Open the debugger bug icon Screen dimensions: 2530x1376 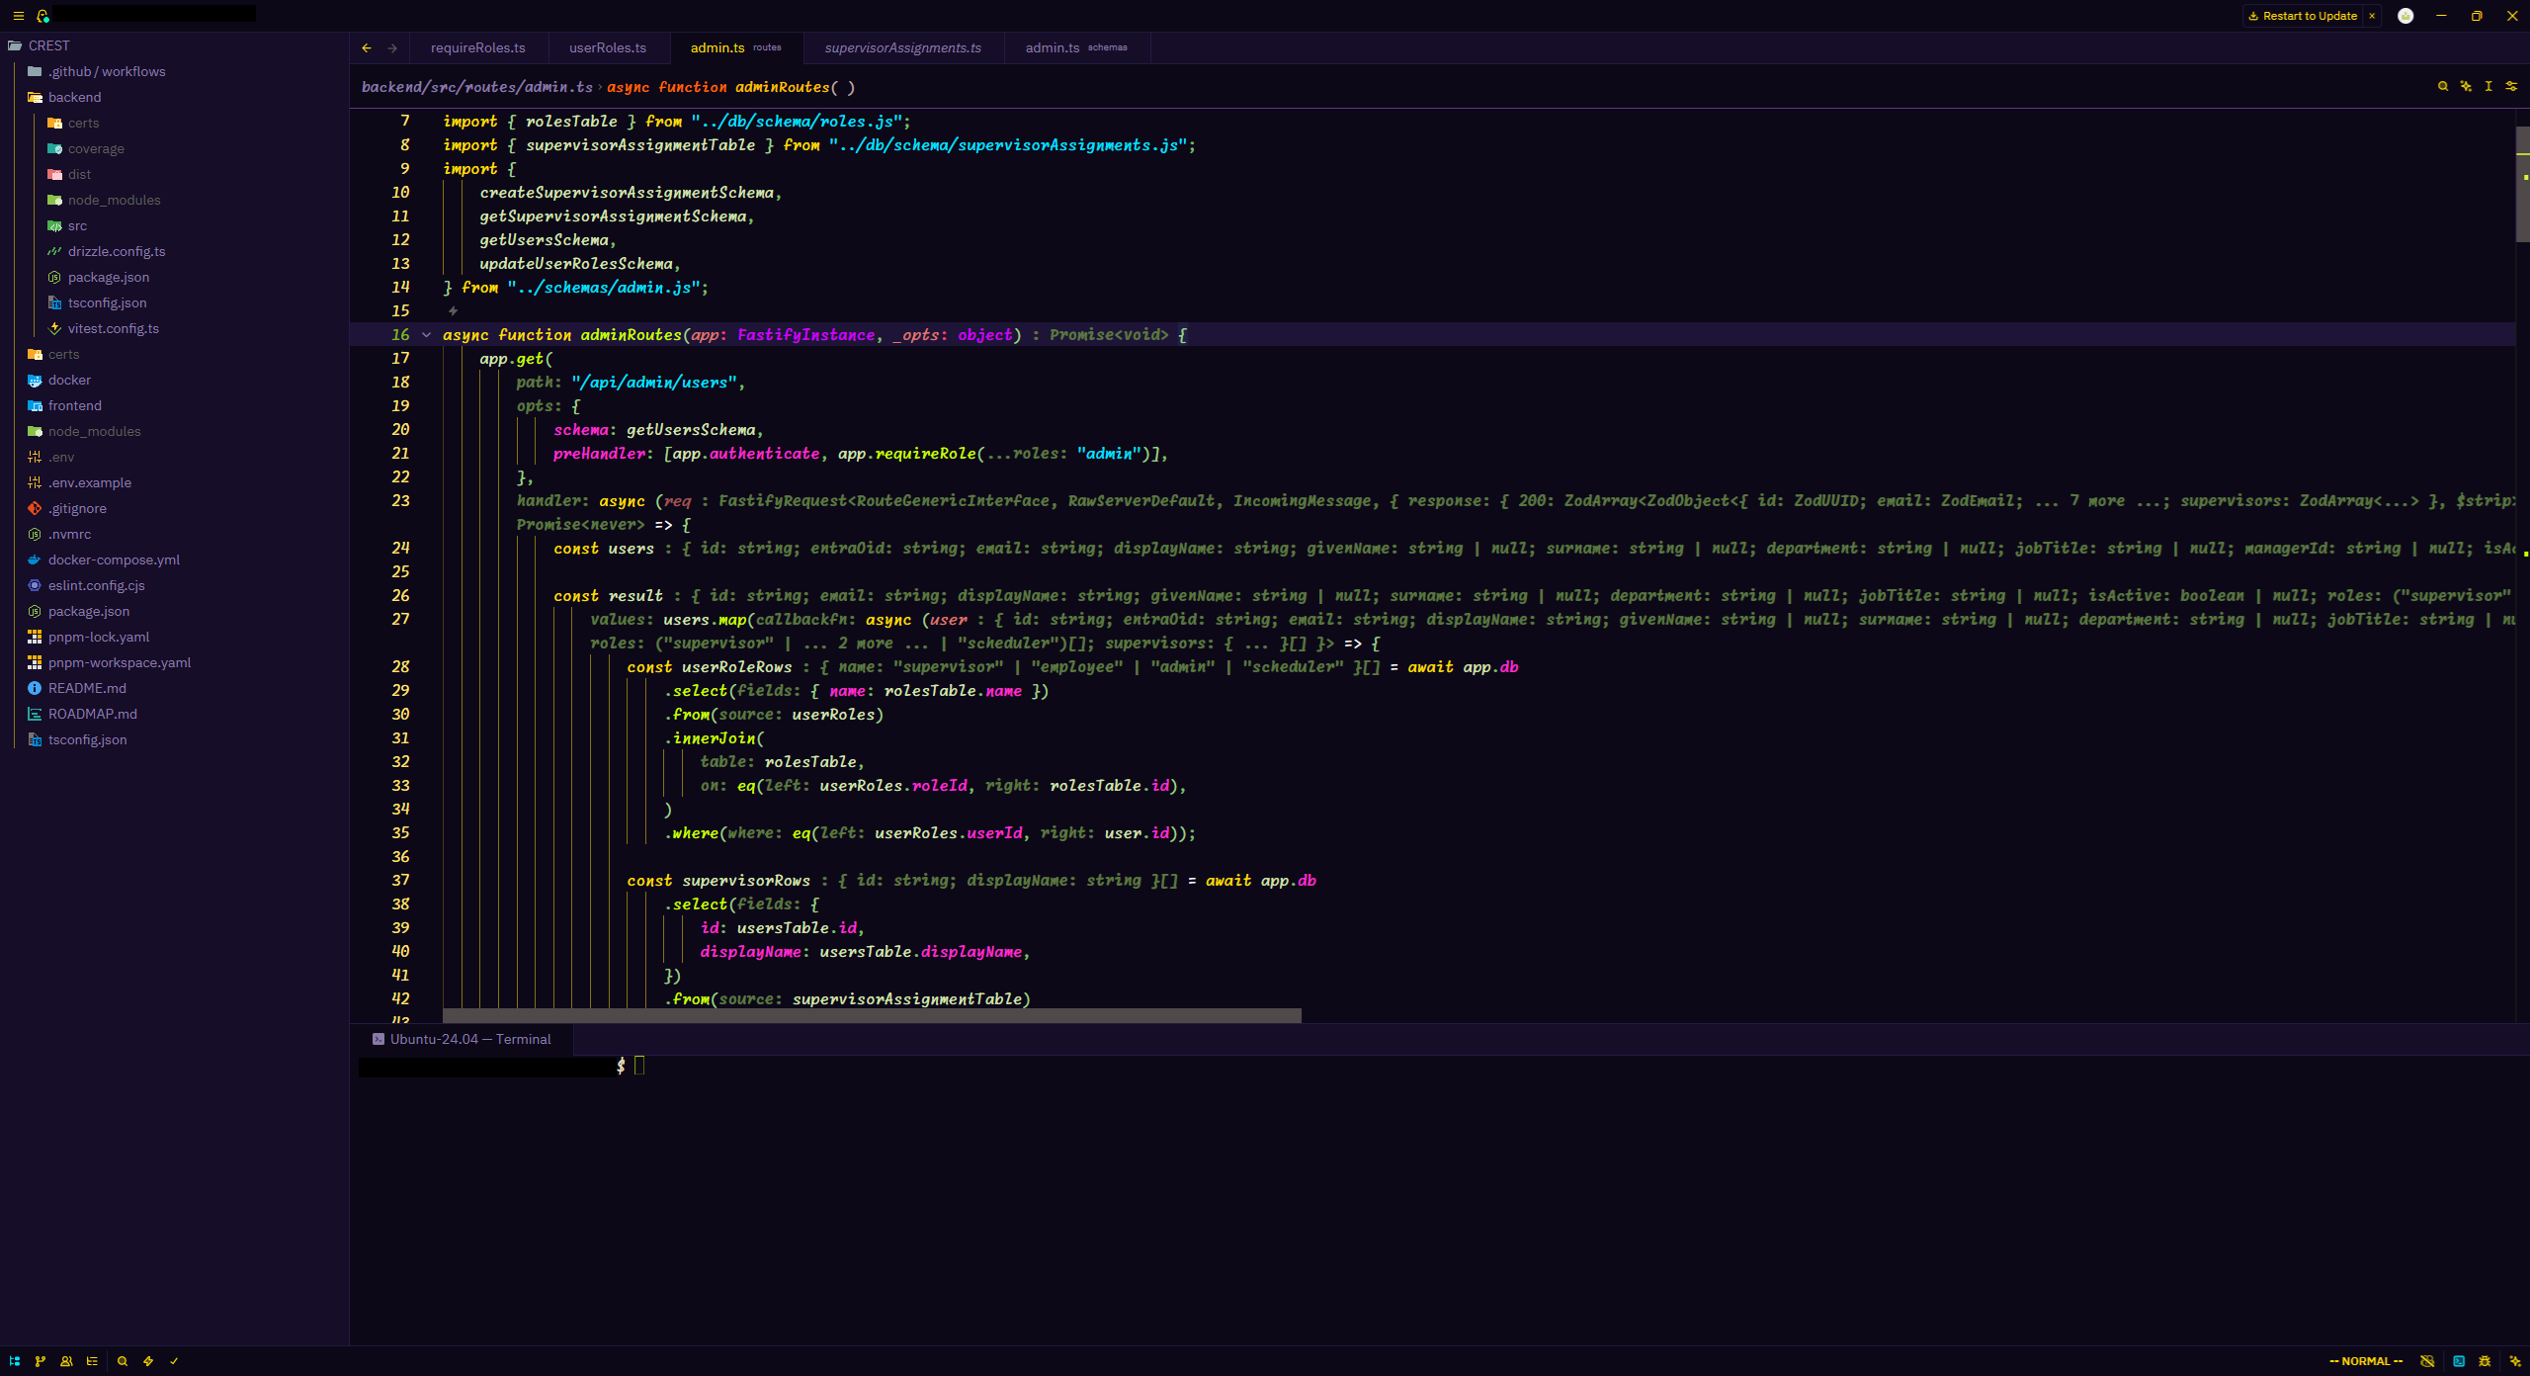click(x=2485, y=1361)
